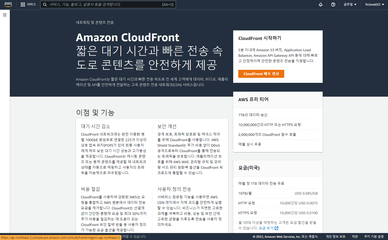Viewport: 388px width, 240px height.
Task: Click the 2,000,000개의 CloudFront 함수 호출 row
Action: point(278,135)
